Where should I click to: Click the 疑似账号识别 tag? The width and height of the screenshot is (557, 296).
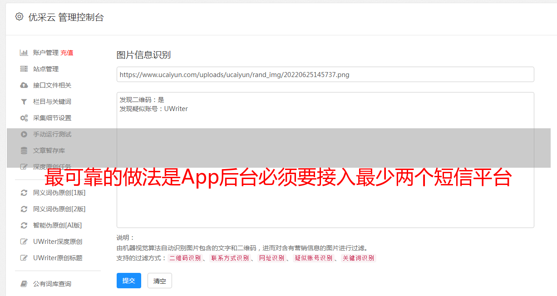pos(313,258)
